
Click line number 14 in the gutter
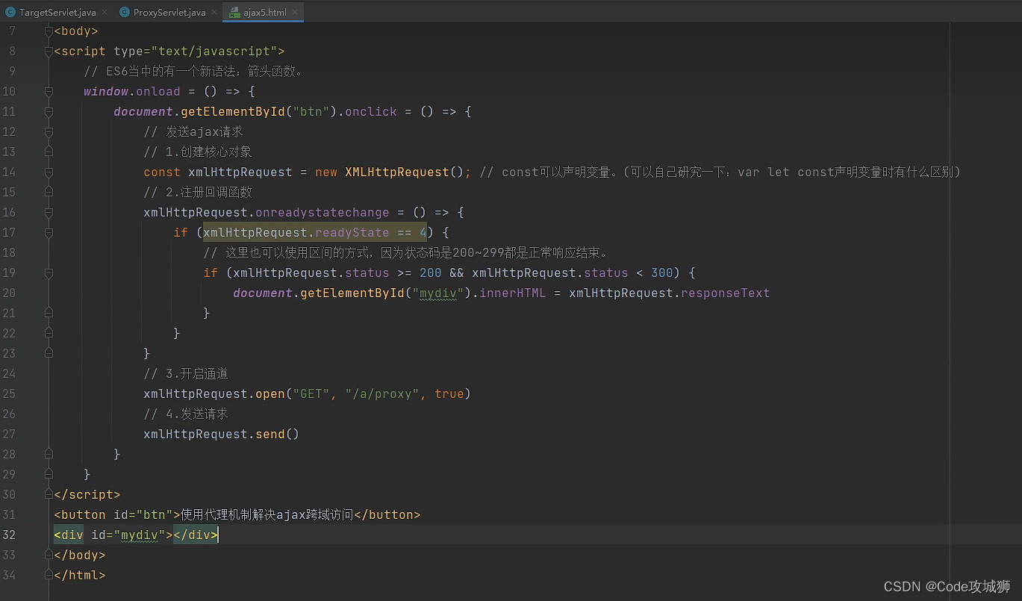coord(9,172)
